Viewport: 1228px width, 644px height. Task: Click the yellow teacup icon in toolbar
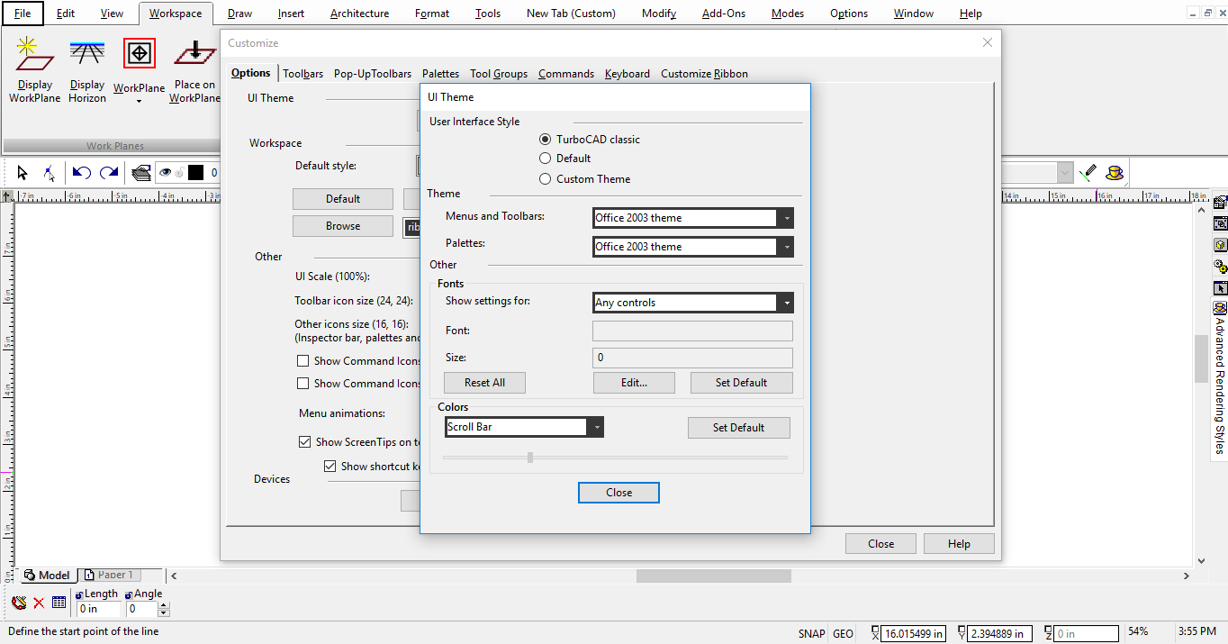(x=1115, y=172)
